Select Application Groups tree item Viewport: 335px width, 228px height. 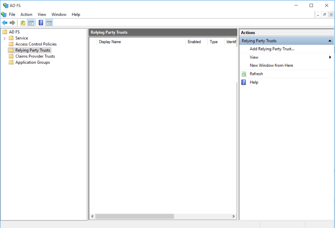click(x=33, y=62)
